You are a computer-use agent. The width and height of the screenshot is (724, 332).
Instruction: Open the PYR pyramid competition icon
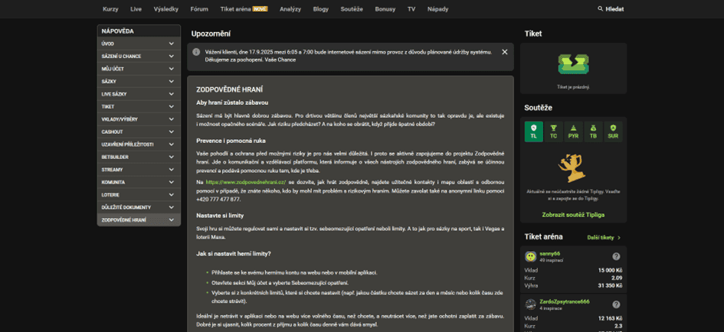click(574, 132)
